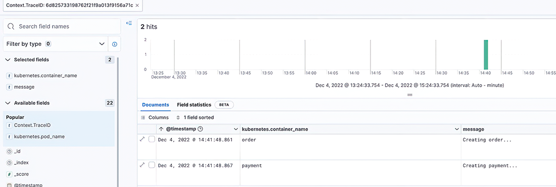Click the number-type icon beside _score
This screenshot has width=556, height=187.
(x=9, y=174)
